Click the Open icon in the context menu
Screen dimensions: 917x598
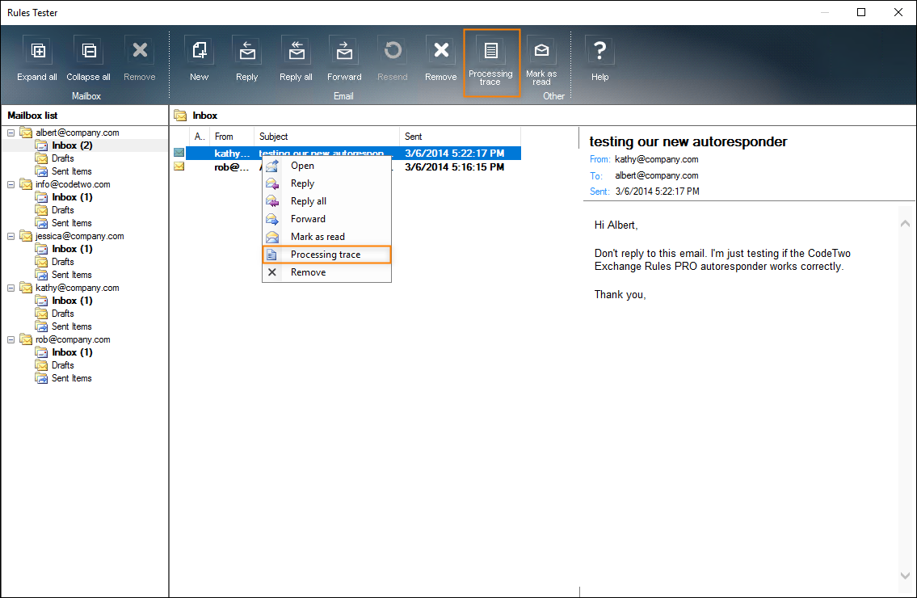coord(272,166)
